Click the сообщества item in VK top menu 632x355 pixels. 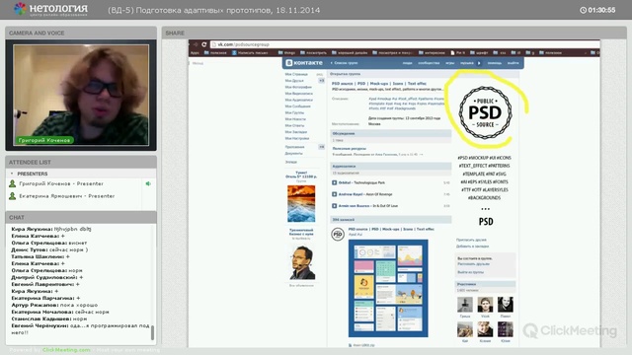429,63
